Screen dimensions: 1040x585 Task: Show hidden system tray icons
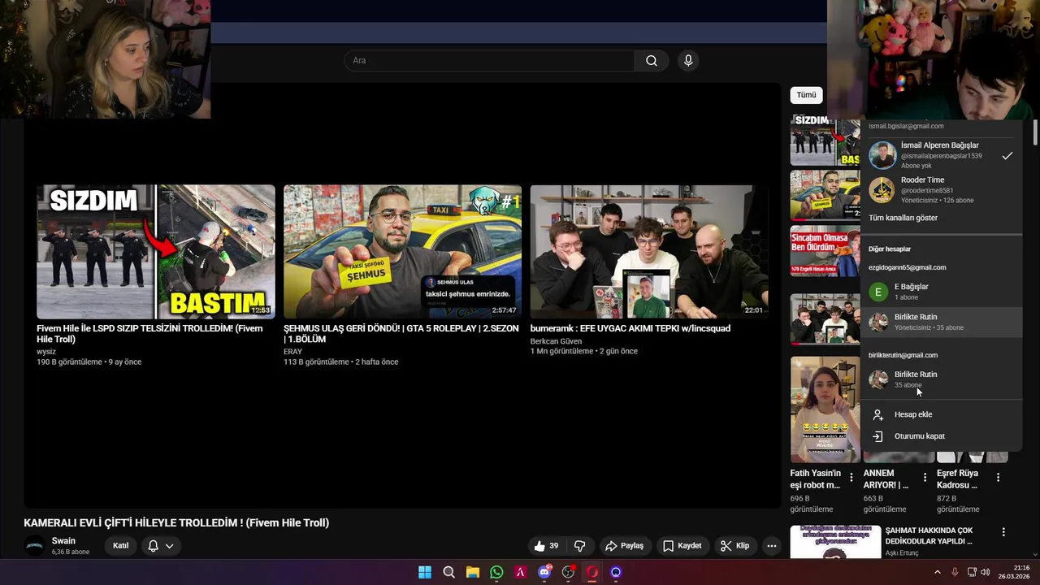click(937, 572)
